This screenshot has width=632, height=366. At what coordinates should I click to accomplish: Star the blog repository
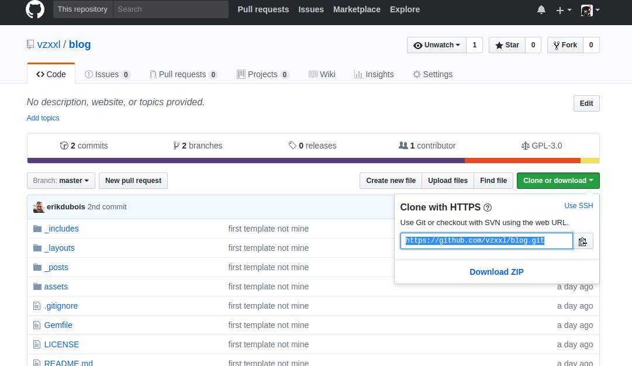[506, 44]
